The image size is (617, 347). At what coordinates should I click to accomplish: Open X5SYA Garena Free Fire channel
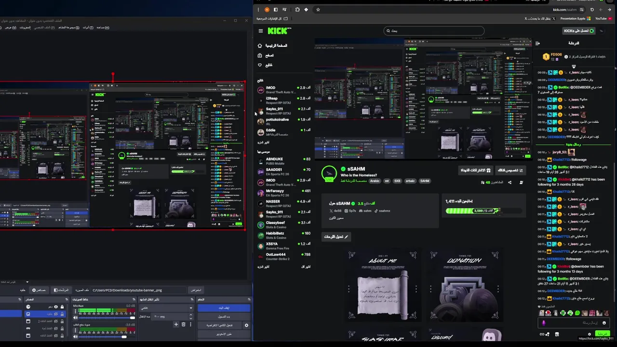coord(284,246)
